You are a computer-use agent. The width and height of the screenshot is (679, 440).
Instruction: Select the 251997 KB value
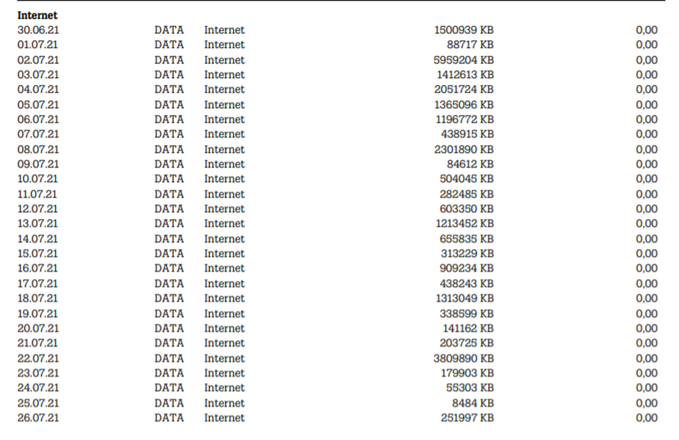[467, 418]
